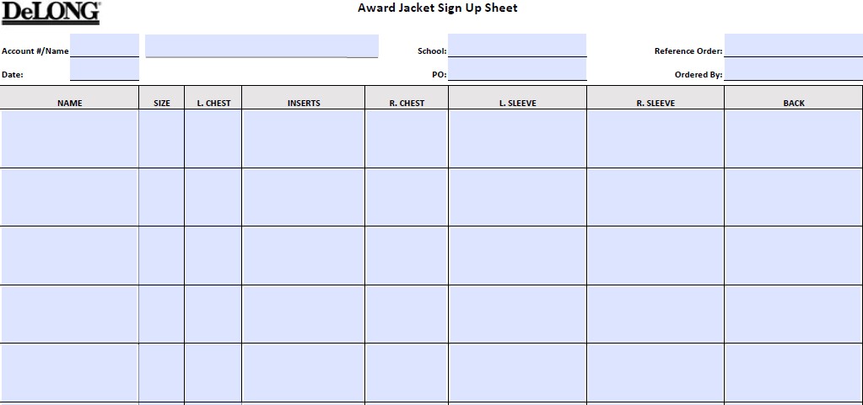Click first row L. CHEST cell
The width and height of the screenshot is (863, 405).
(213, 139)
